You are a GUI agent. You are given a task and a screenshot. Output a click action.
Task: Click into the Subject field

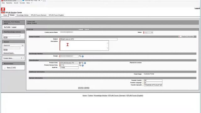click(x=89, y=39)
